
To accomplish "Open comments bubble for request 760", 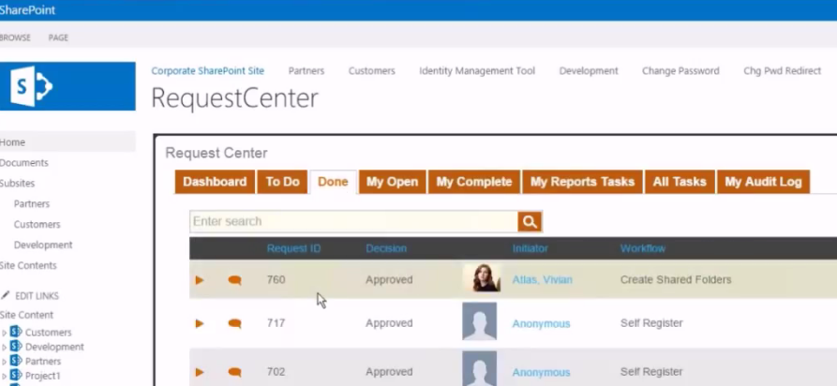I will [234, 280].
